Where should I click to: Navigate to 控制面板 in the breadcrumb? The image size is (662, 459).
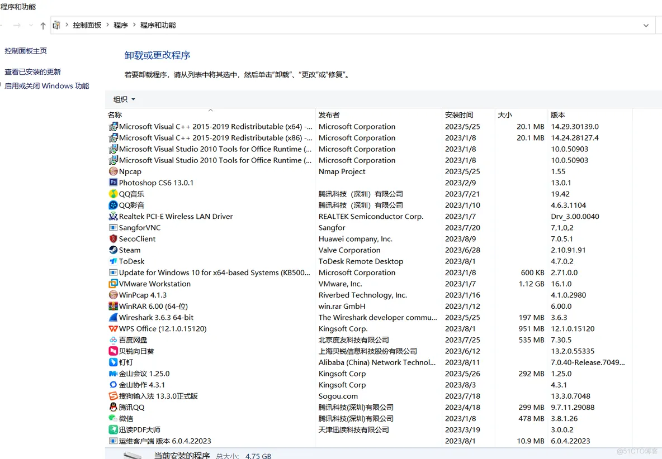(x=87, y=25)
